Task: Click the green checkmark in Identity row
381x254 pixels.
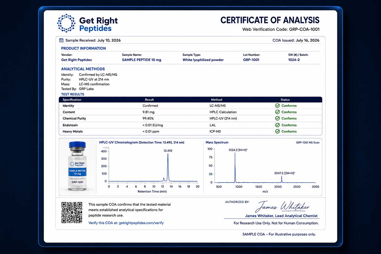Action: (277, 106)
